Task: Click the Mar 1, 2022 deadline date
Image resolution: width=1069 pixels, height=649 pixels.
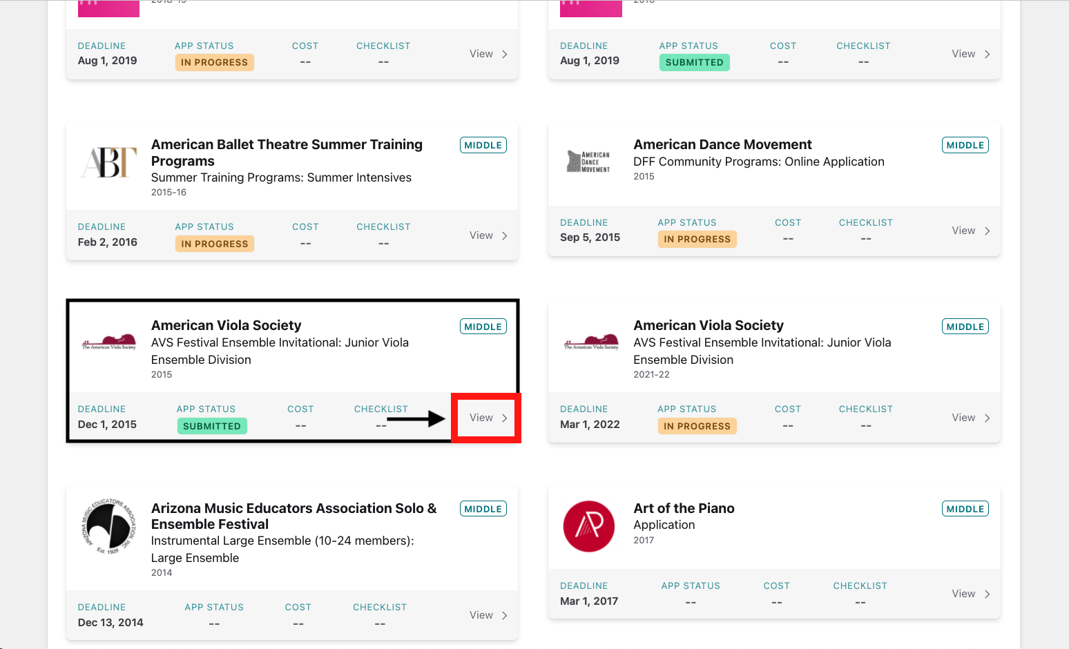Action: (590, 424)
